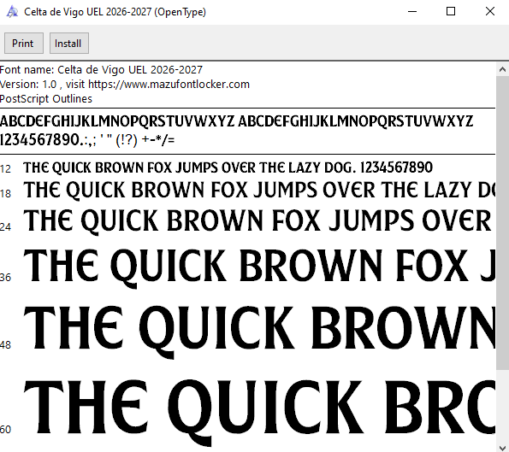This screenshot has width=509, height=452.
Task: Click the Print button
Action: [24, 43]
